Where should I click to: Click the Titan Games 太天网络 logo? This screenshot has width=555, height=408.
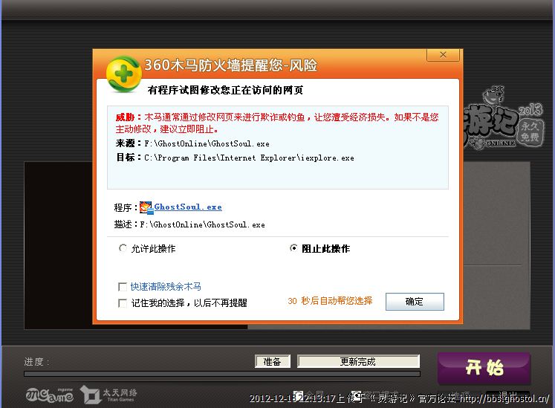pyautogui.click(x=108, y=394)
